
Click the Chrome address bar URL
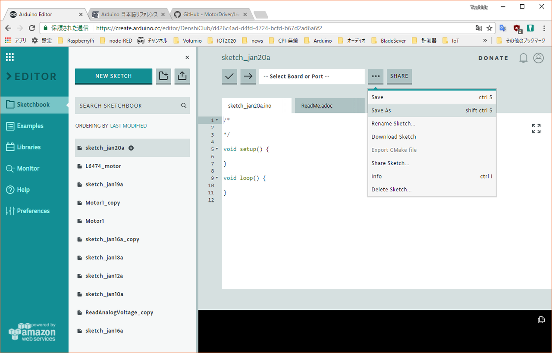point(209,28)
